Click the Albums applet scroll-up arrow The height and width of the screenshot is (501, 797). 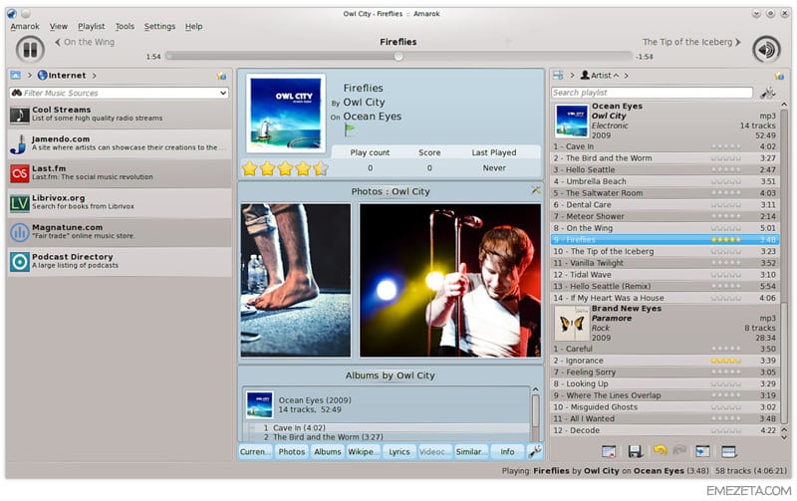(x=535, y=389)
